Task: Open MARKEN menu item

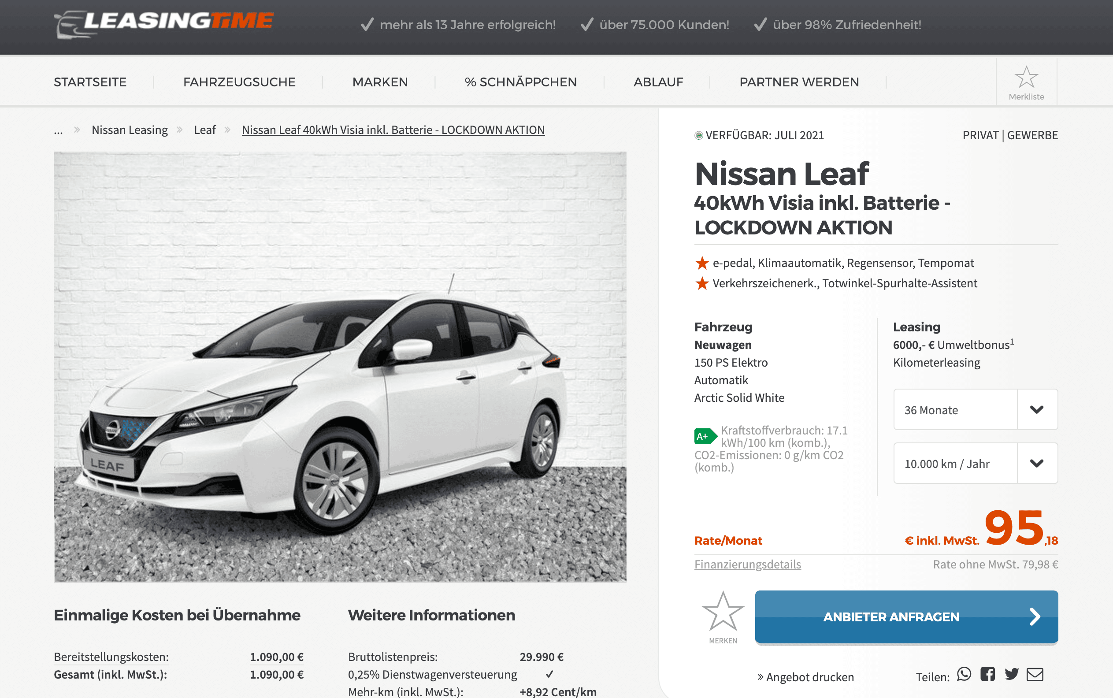Action: pos(380,82)
